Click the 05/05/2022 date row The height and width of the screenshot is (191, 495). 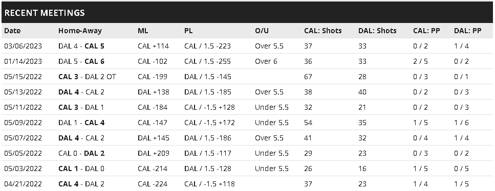pyautogui.click(x=248, y=153)
